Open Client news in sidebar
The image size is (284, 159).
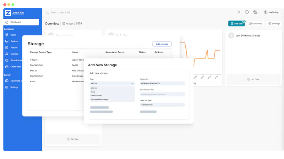click(16, 67)
